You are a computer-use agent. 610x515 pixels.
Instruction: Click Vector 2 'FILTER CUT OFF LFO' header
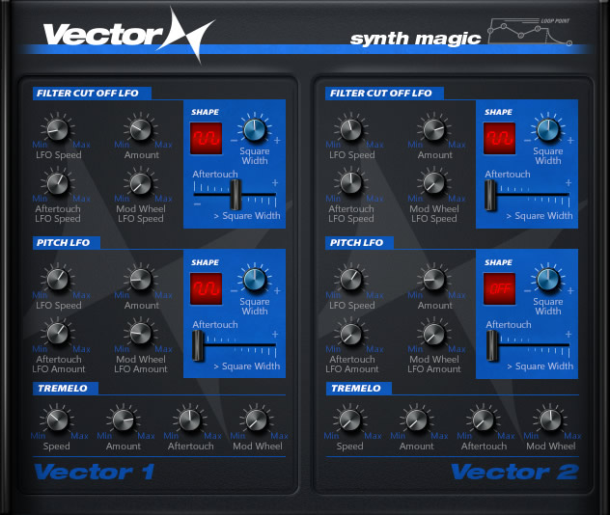click(384, 94)
